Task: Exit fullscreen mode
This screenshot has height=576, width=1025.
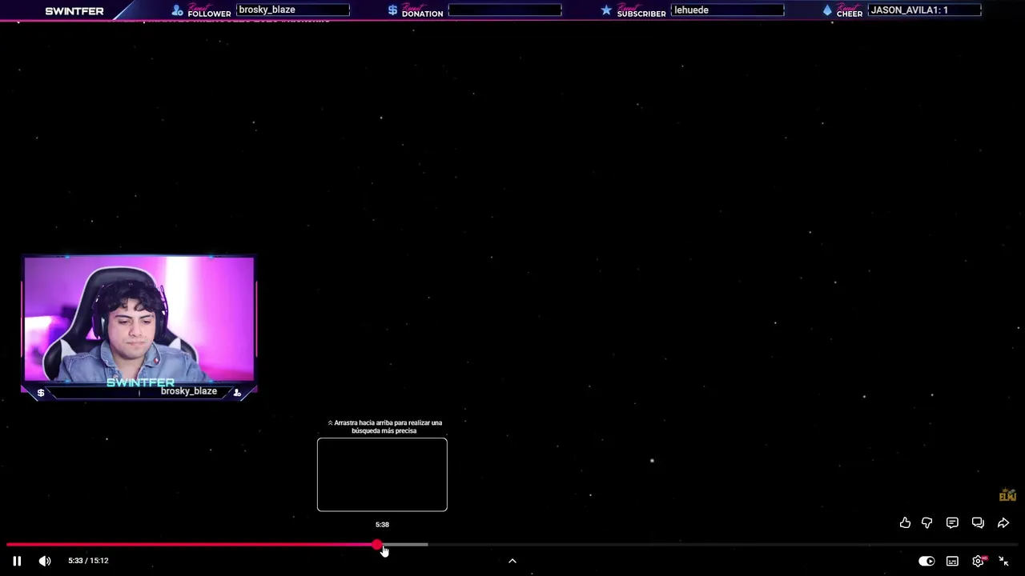Action: tap(1003, 561)
